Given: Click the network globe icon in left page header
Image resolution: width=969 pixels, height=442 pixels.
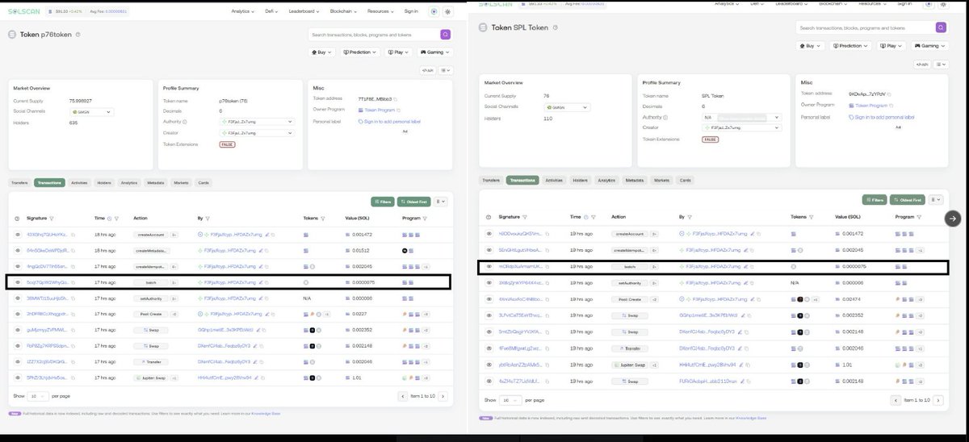Looking at the screenshot, I should click(434, 11).
